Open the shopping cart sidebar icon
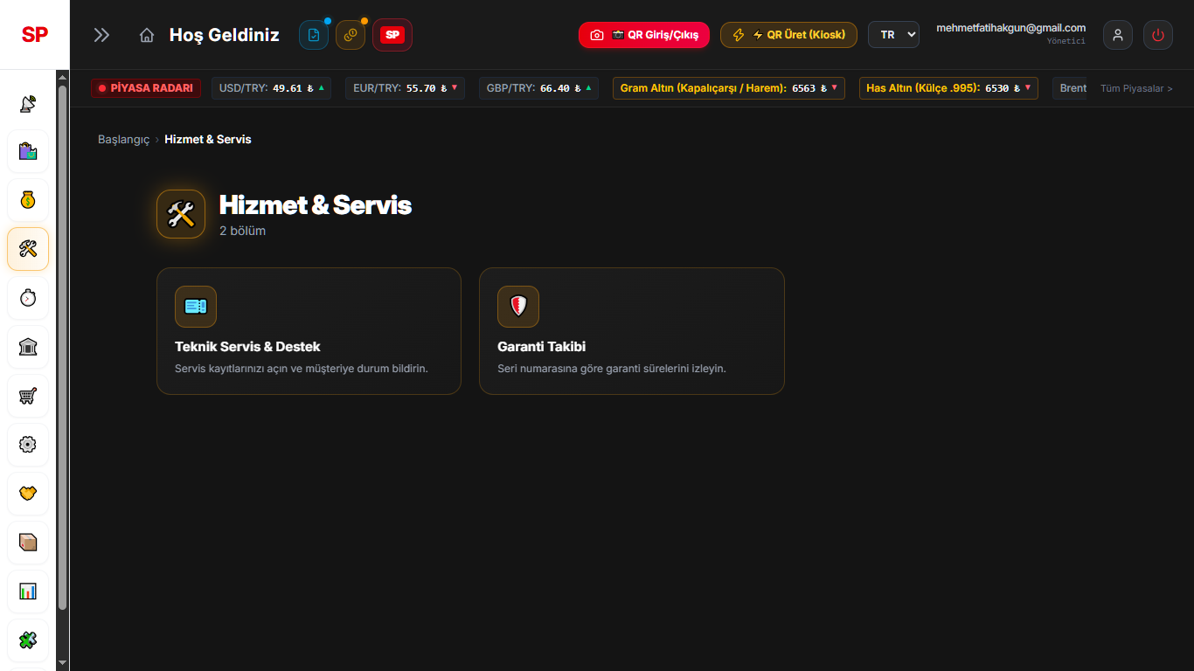1194x671 pixels. pyautogui.click(x=28, y=396)
